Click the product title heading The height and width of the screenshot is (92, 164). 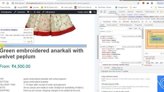pos(42,53)
